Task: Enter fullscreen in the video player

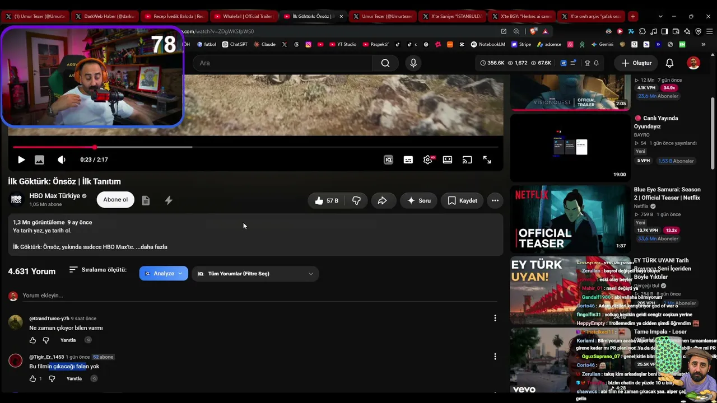Action: (x=487, y=160)
